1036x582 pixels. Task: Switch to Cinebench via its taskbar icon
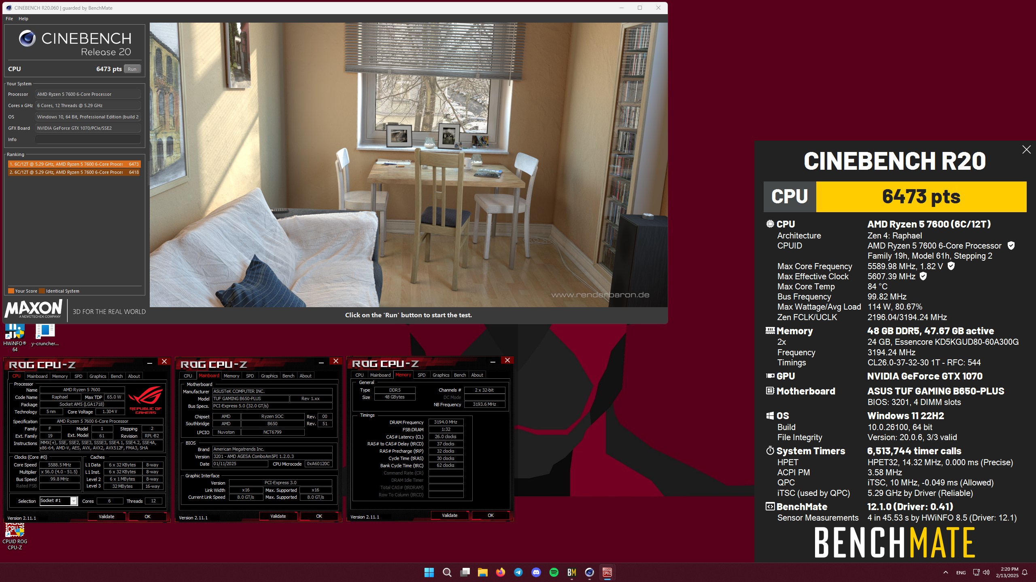(590, 572)
